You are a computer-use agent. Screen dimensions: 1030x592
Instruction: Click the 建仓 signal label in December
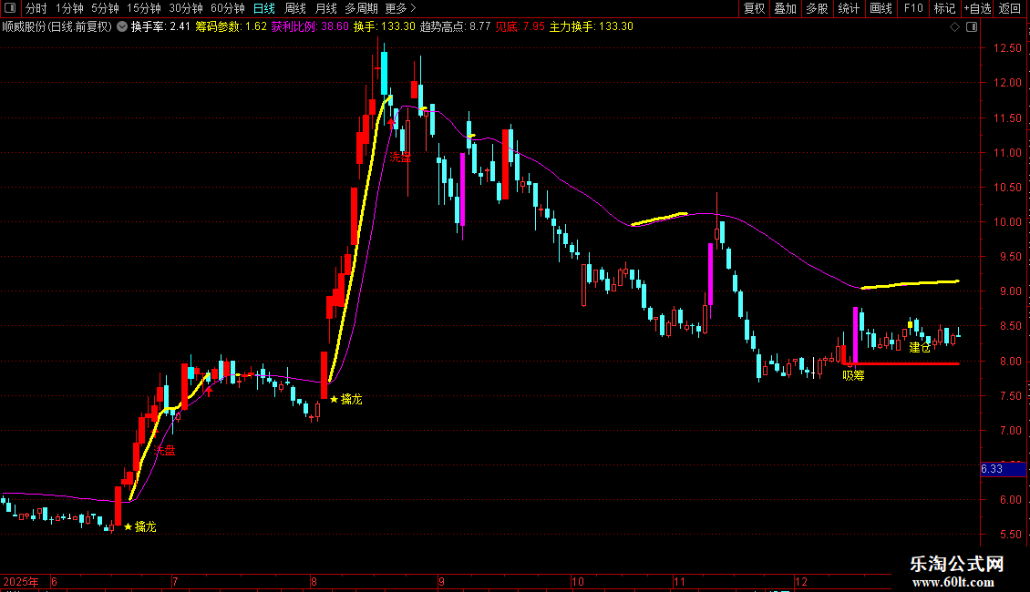coord(920,347)
